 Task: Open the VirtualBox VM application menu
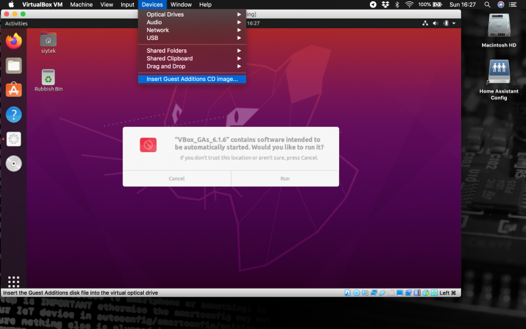pyautogui.click(x=42, y=4)
